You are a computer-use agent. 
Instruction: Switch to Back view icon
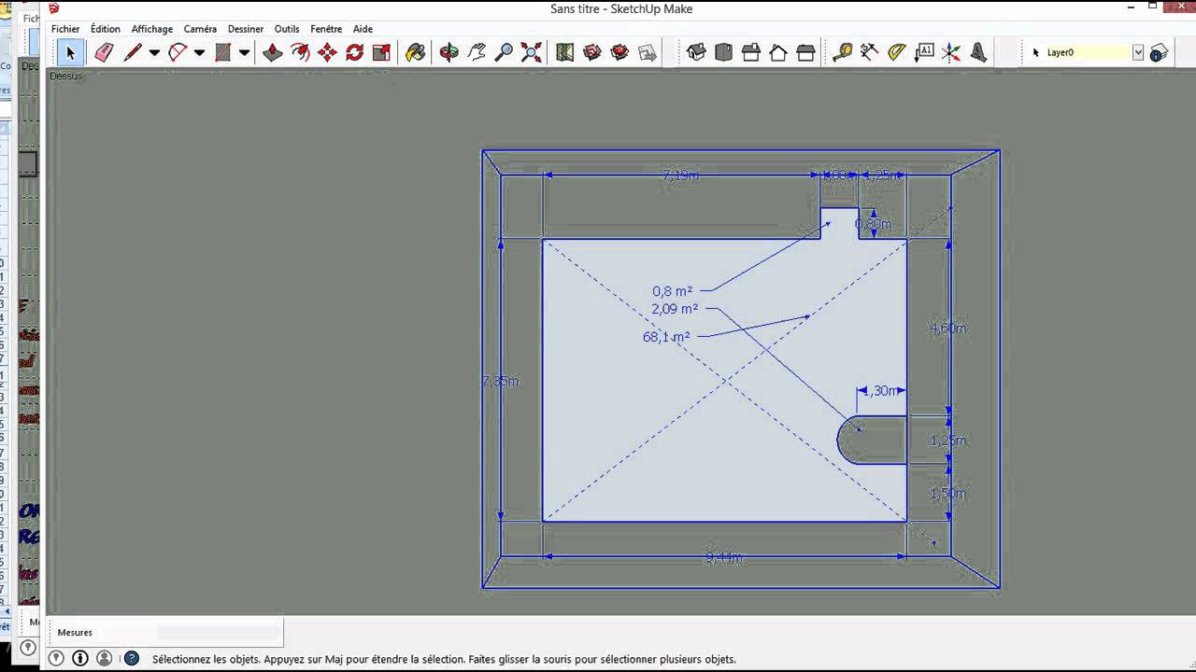(x=805, y=53)
